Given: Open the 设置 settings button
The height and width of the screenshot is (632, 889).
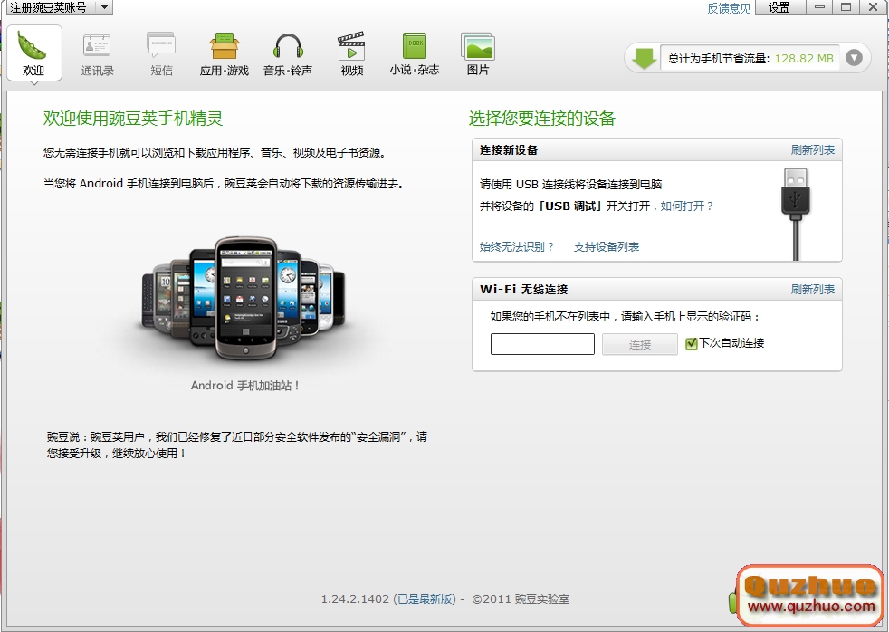Looking at the screenshot, I should tap(779, 7).
